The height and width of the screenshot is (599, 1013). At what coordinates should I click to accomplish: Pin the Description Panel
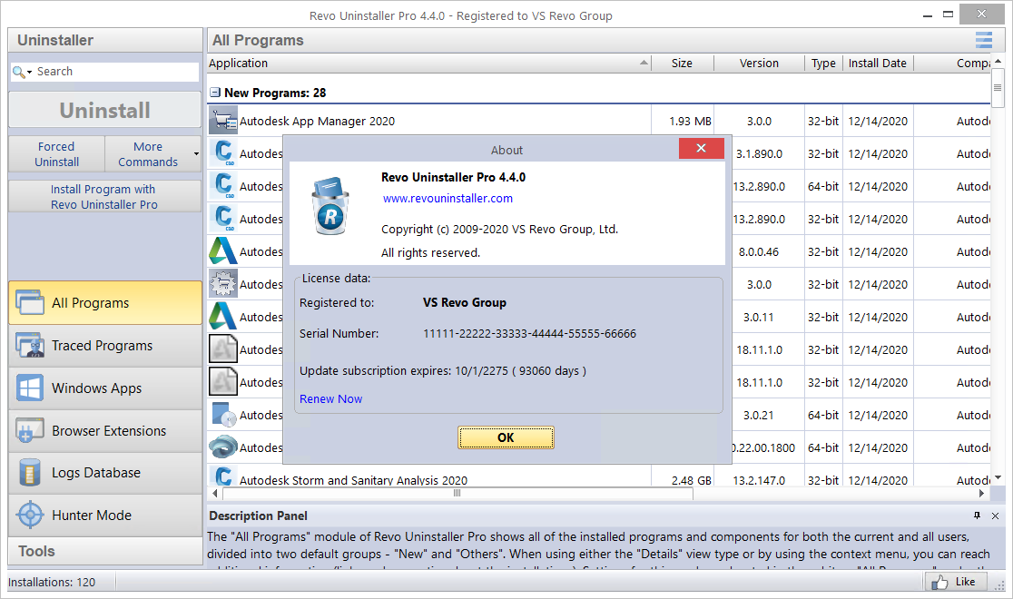978,515
